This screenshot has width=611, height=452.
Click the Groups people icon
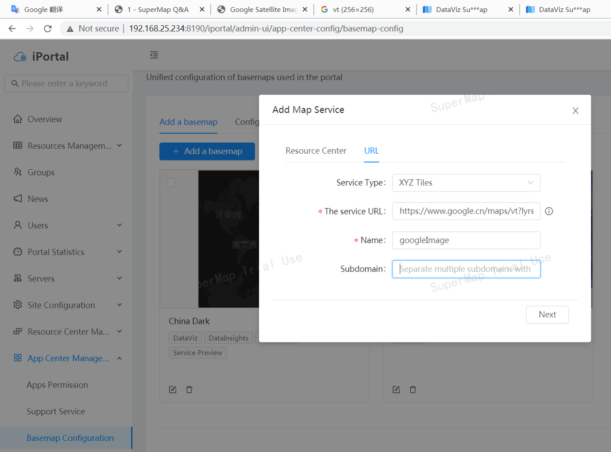(x=18, y=172)
